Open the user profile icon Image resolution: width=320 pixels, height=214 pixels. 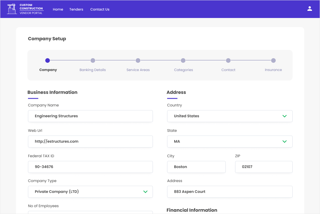[x=309, y=9]
